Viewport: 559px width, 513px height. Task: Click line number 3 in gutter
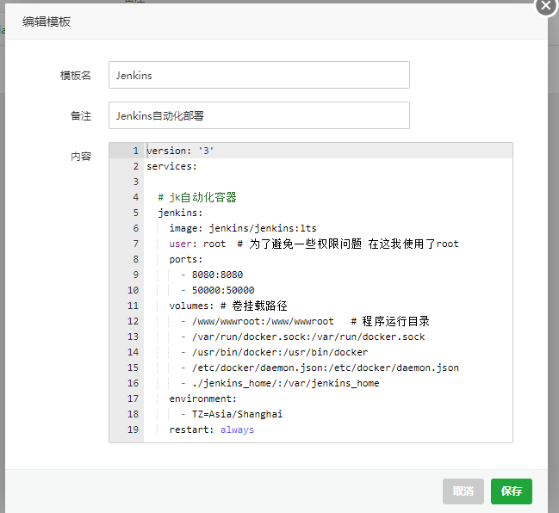(x=136, y=182)
